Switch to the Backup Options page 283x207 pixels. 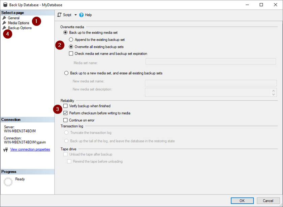(x=20, y=28)
